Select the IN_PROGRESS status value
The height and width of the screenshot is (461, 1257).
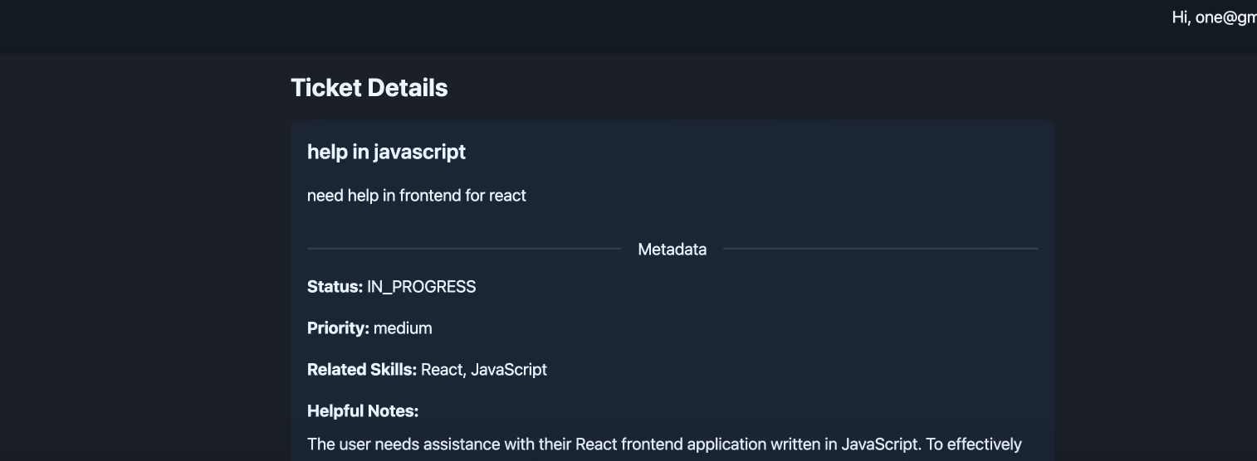[x=421, y=287]
